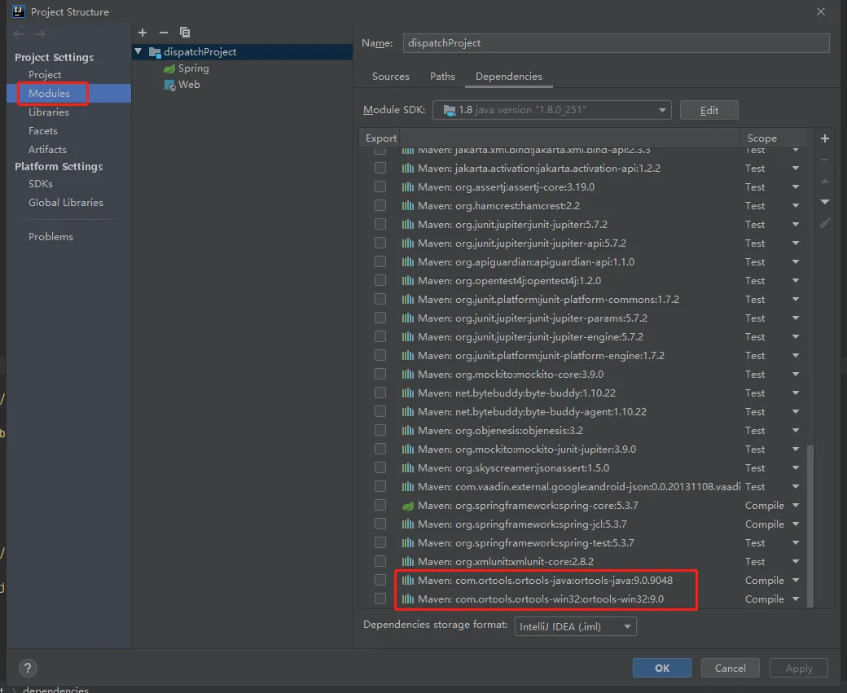The height and width of the screenshot is (693, 847).
Task: Click the OK button
Action: point(661,668)
